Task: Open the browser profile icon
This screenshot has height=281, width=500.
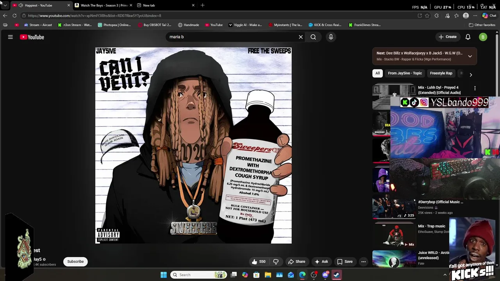Action: [466, 16]
